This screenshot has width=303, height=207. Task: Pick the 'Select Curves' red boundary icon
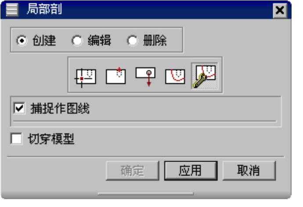pos(175,76)
